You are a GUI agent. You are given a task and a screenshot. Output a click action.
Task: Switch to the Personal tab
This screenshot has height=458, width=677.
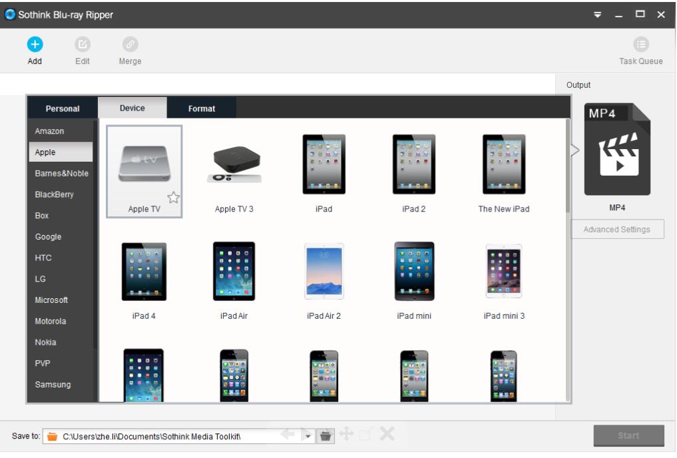click(x=63, y=109)
